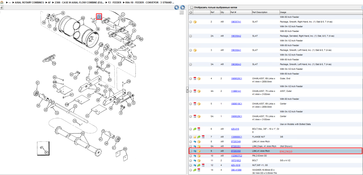Go to the catalog home icon
Viewport: 363px width, 175px height.
(2, 2)
